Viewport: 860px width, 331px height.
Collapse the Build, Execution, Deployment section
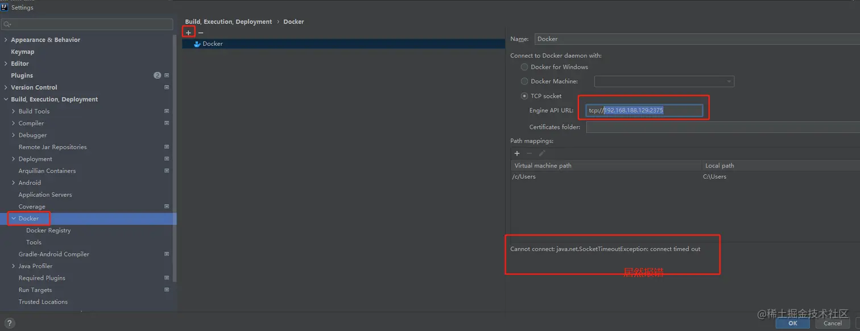(6, 99)
